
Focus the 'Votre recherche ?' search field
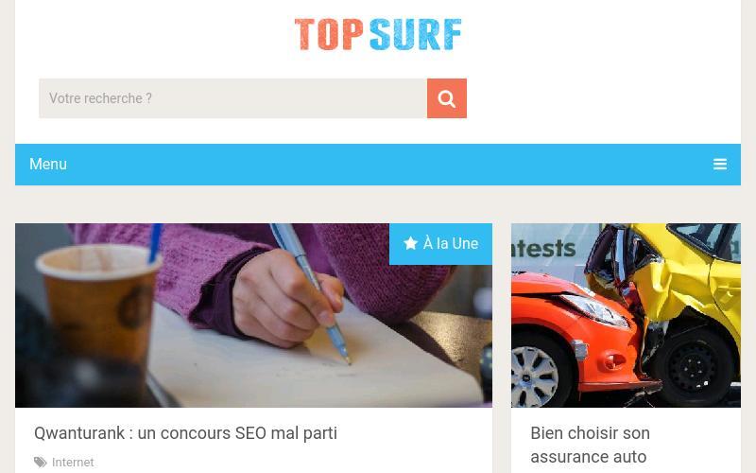coord(232,98)
